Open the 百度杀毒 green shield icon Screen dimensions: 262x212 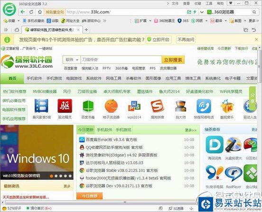point(88,106)
